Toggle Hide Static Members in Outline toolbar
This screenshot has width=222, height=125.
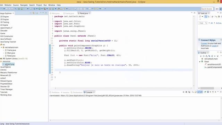(212, 56)
